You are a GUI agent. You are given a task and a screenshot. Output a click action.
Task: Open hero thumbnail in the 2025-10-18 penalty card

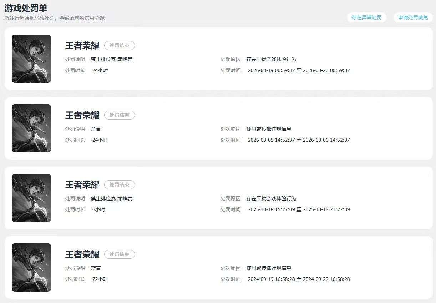31,198
